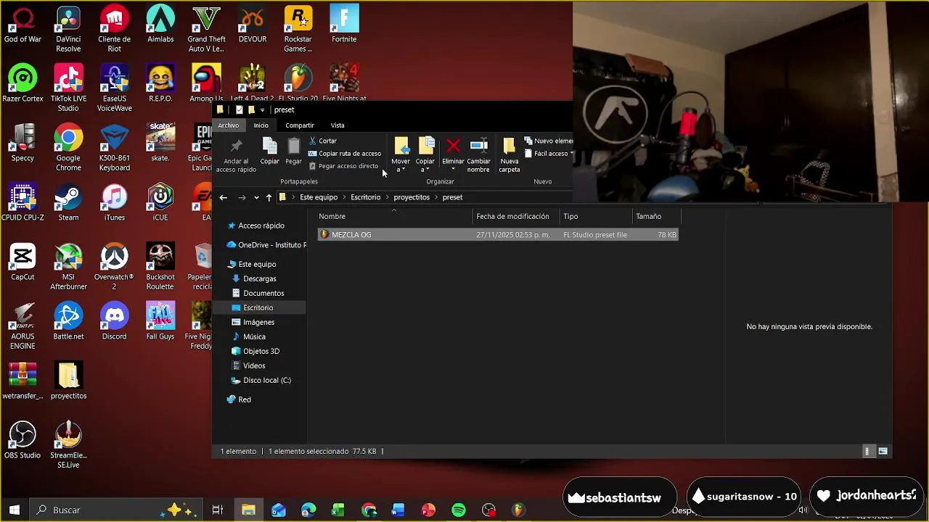The image size is (929, 522).
Task: Open the Nuevo elemento menu
Action: (x=549, y=141)
